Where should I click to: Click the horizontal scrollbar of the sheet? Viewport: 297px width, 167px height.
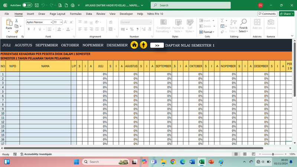(133, 148)
